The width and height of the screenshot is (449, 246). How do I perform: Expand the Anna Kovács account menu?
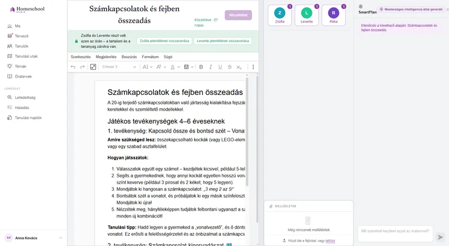[x=61, y=238]
